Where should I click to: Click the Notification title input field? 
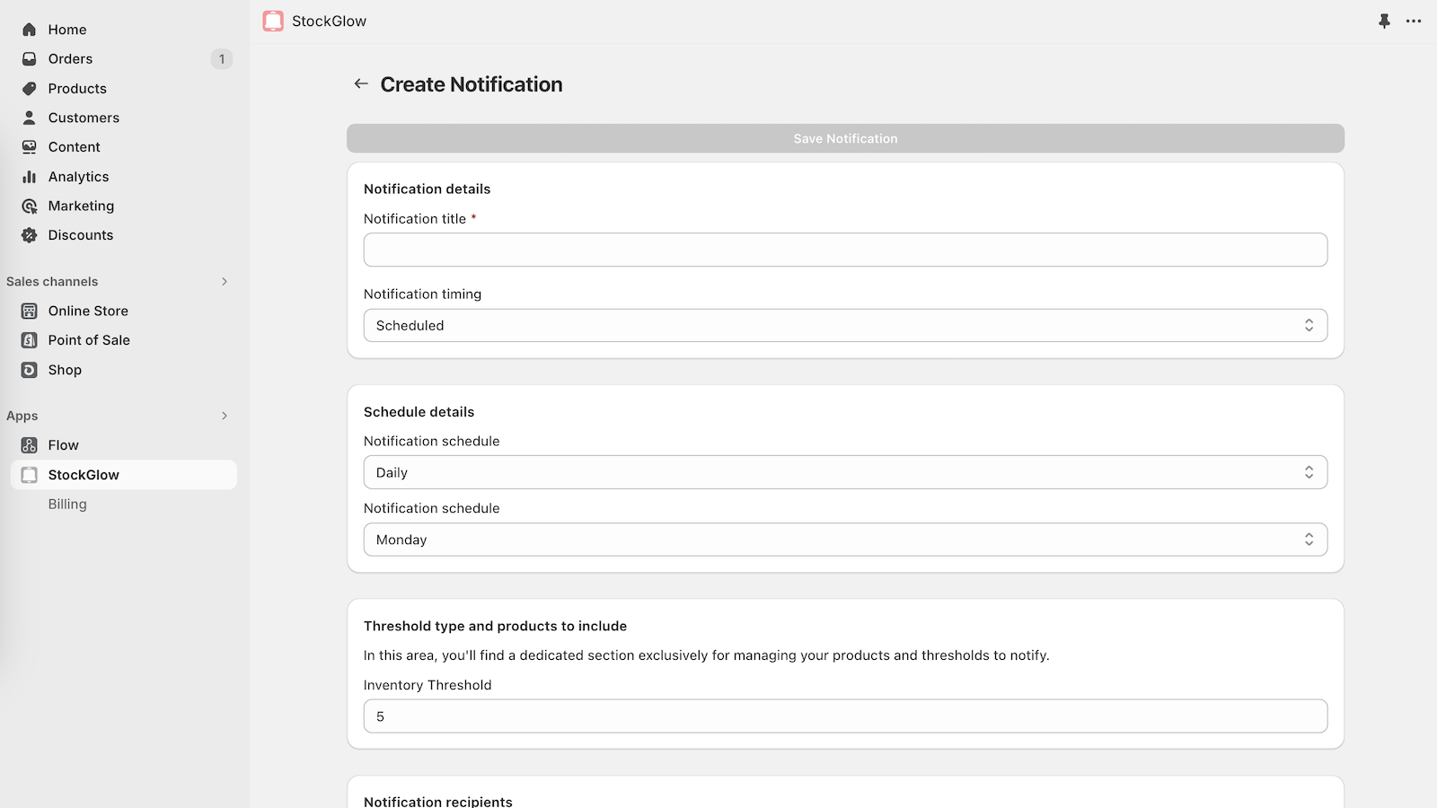(844, 249)
